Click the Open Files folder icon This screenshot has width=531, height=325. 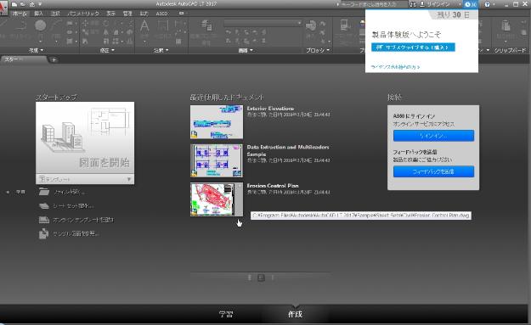coord(44,192)
